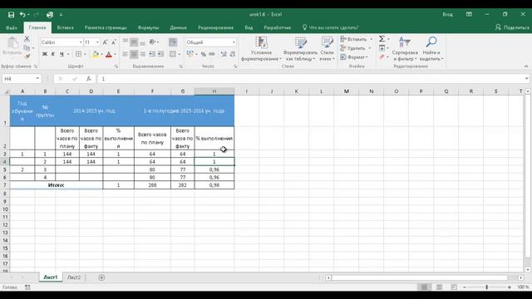Switch to Данные ribbon tab
Viewport: 532px width, 299px height.
pos(178,27)
